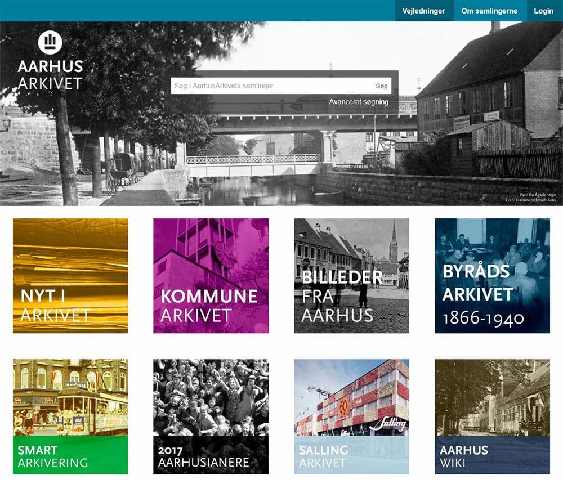563x484 pixels.
Task: Focus the AarhusArkivet search field
Action: coord(272,86)
